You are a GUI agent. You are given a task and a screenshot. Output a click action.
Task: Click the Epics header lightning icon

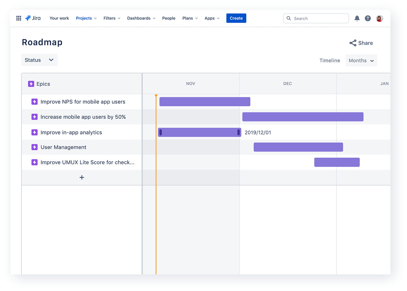(x=31, y=84)
